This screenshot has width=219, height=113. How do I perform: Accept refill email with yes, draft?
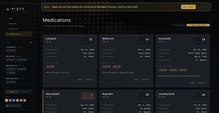(x=188, y=7)
